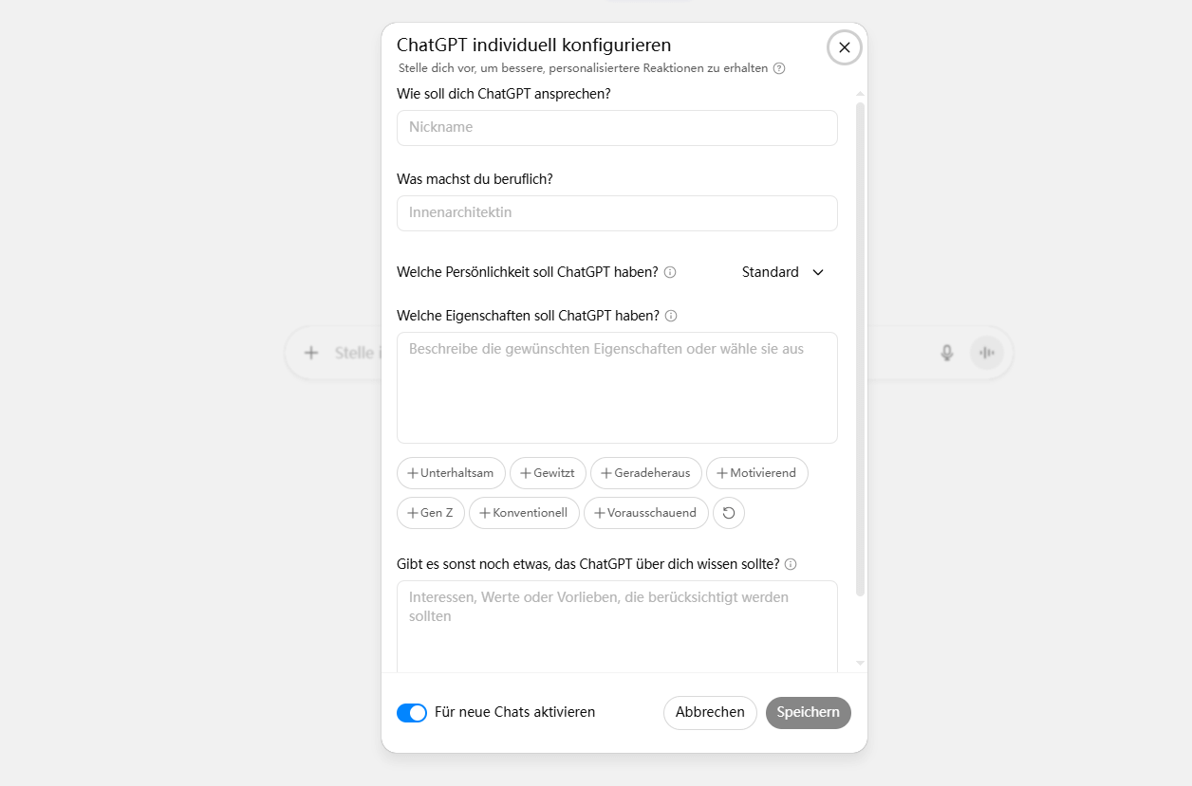Click the reset icon next to the trait chips
Viewport: 1192px width, 786px height.
point(728,512)
